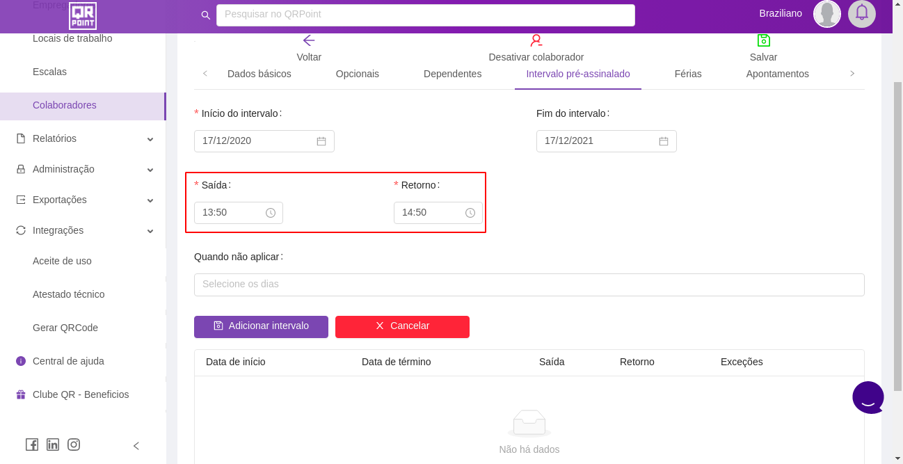Open the user profile avatar
The width and height of the screenshot is (903, 464).
click(826, 14)
